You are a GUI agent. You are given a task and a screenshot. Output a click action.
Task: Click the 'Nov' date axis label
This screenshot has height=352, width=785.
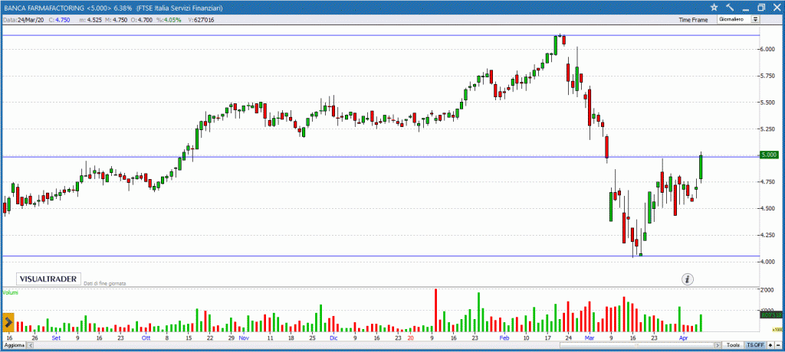[x=244, y=338]
